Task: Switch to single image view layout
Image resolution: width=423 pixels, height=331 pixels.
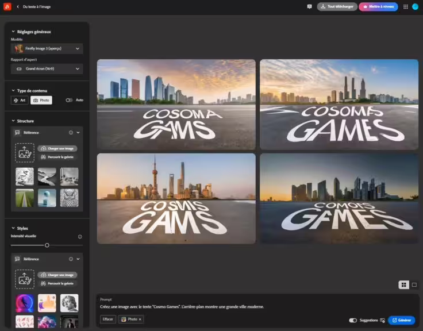Action: click(x=414, y=284)
